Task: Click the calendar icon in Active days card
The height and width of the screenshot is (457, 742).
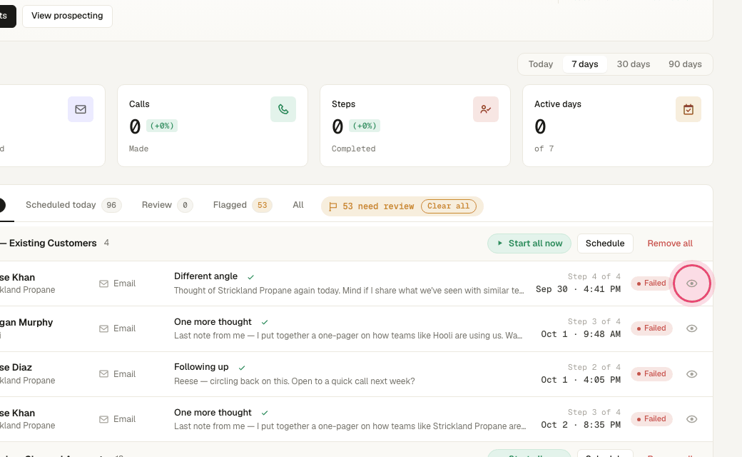Action: coord(688,109)
